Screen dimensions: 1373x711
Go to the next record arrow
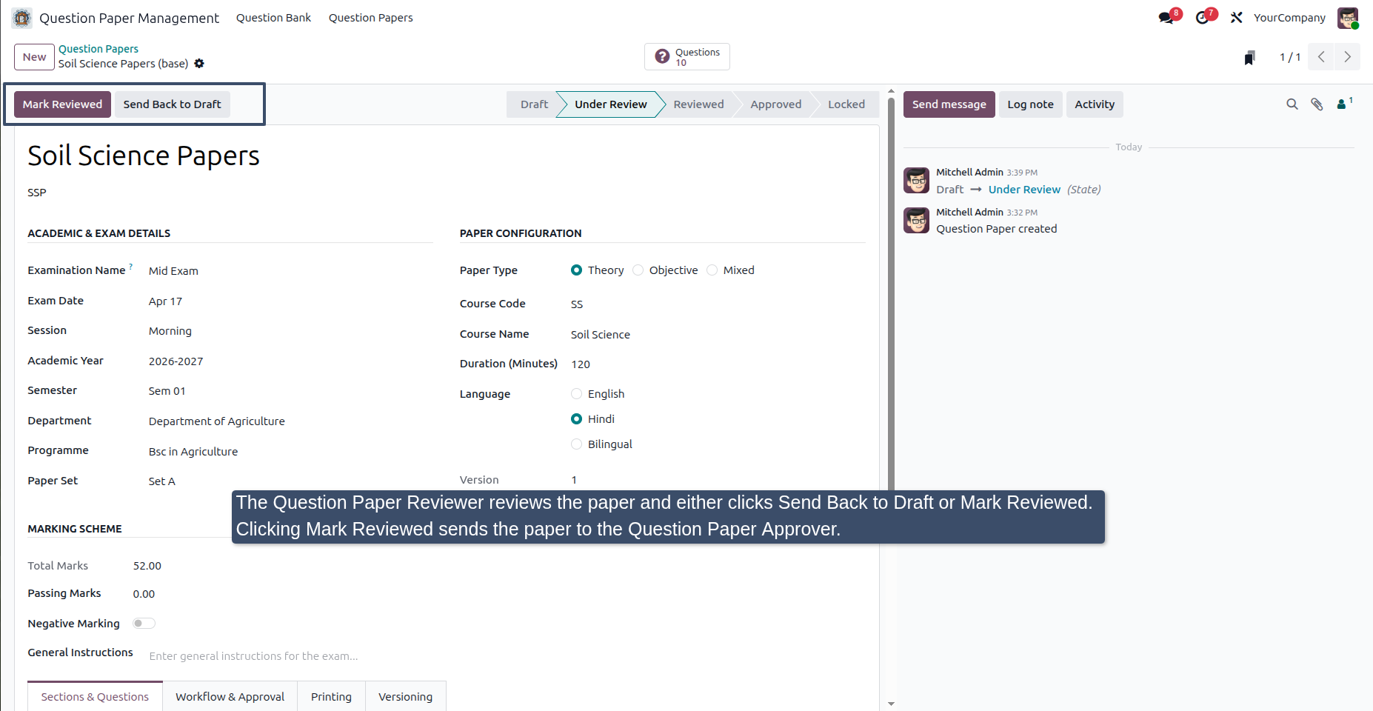point(1347,57)
